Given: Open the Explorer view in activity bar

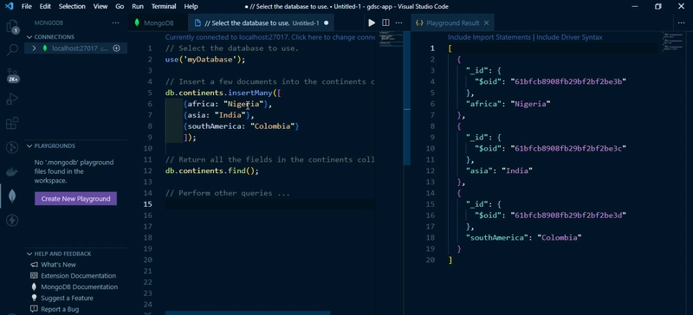Looking at the screenshot, I should 12,27.
